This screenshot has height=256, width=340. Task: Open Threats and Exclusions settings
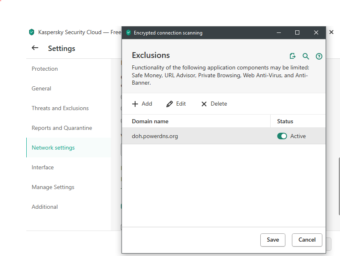tap(60, 108)
